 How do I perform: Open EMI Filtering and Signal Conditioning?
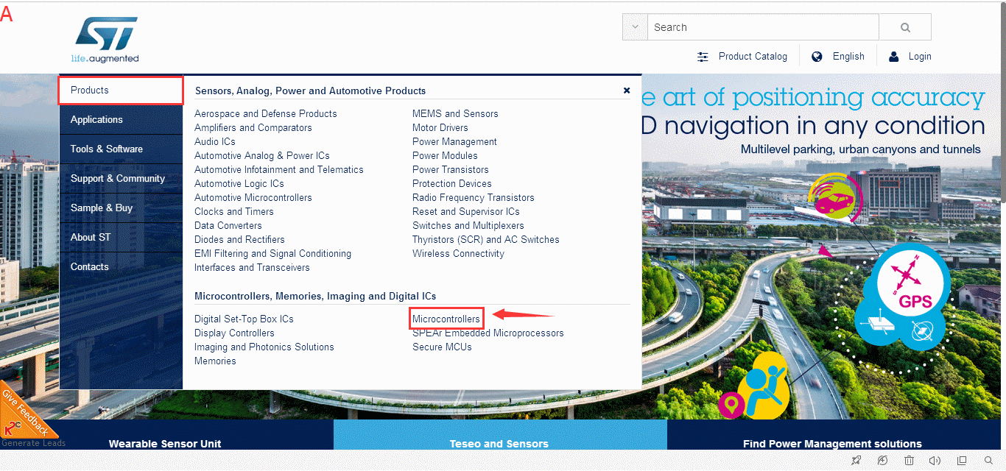273,254
